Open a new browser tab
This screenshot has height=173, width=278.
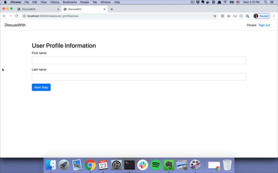(112, 9)
